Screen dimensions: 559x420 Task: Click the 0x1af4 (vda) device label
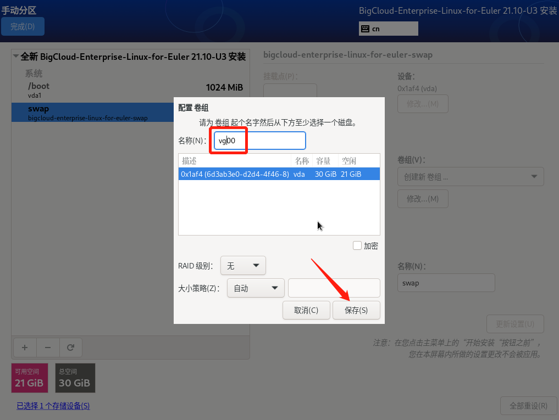point(417,89)
